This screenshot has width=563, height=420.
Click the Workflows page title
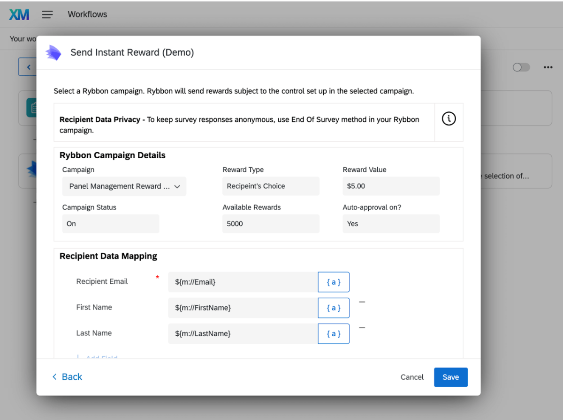tap(87, 15)
